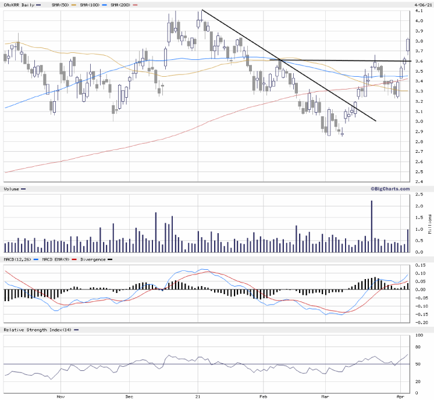Click the Nov label on bottom axis
The width and height of the screenshot is (434, 400).
(60, 395)
